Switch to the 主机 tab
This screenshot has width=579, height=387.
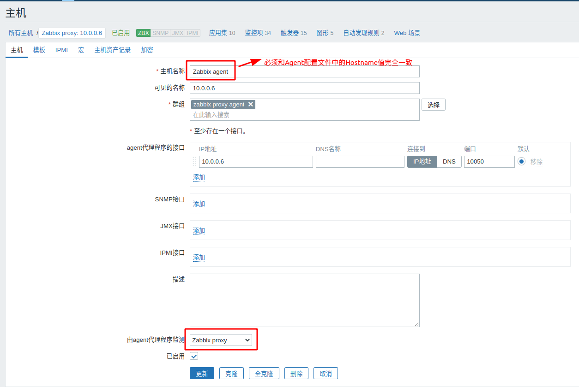17,50
